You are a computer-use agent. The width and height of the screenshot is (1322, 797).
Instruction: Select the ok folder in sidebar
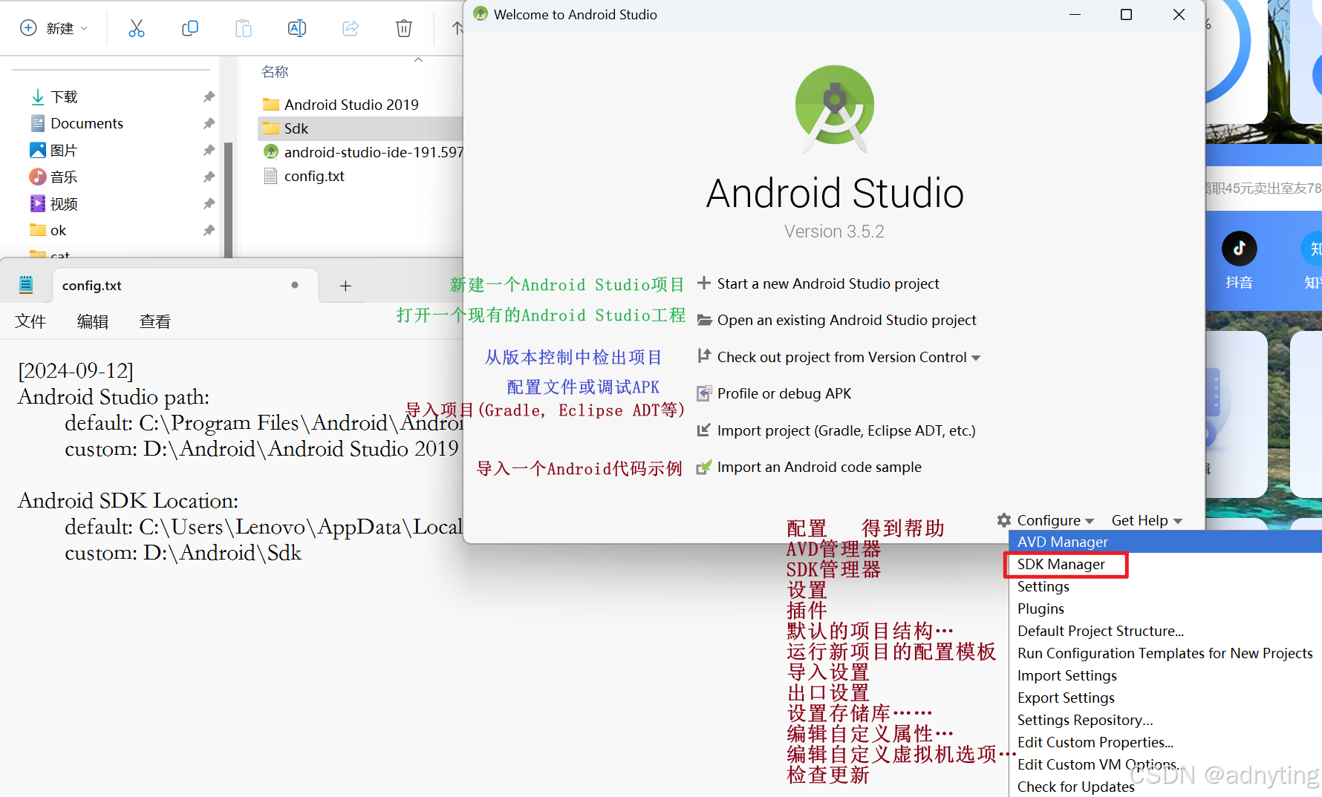coord(58,230)
